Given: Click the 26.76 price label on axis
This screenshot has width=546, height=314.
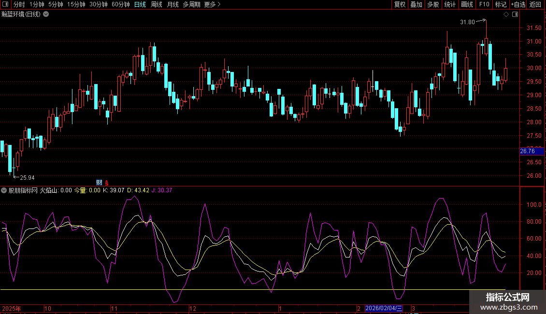Looking at the screenshot, I should (527, 151).
